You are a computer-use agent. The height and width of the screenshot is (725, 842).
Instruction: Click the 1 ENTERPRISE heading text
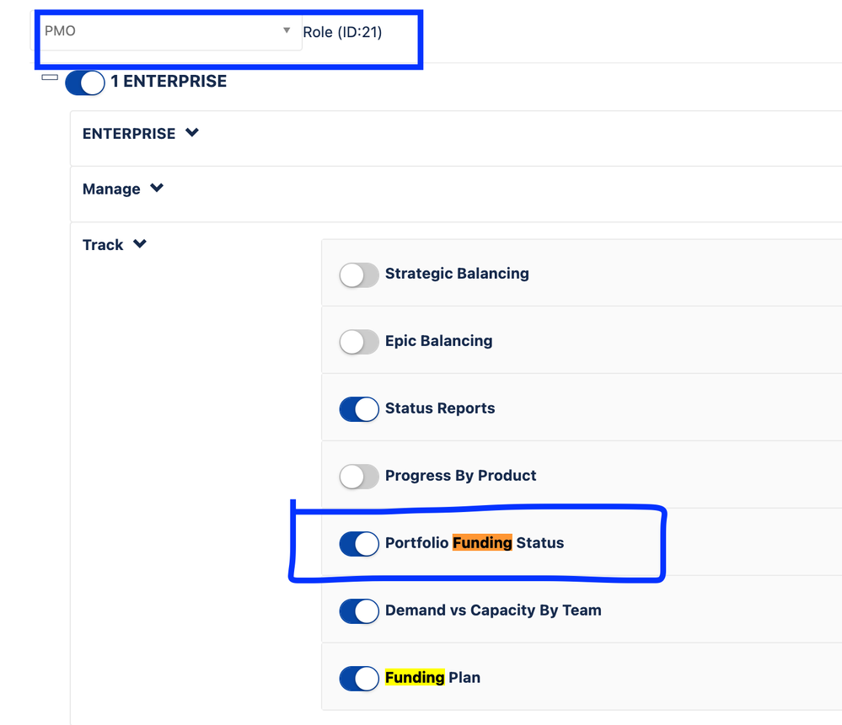169,81
